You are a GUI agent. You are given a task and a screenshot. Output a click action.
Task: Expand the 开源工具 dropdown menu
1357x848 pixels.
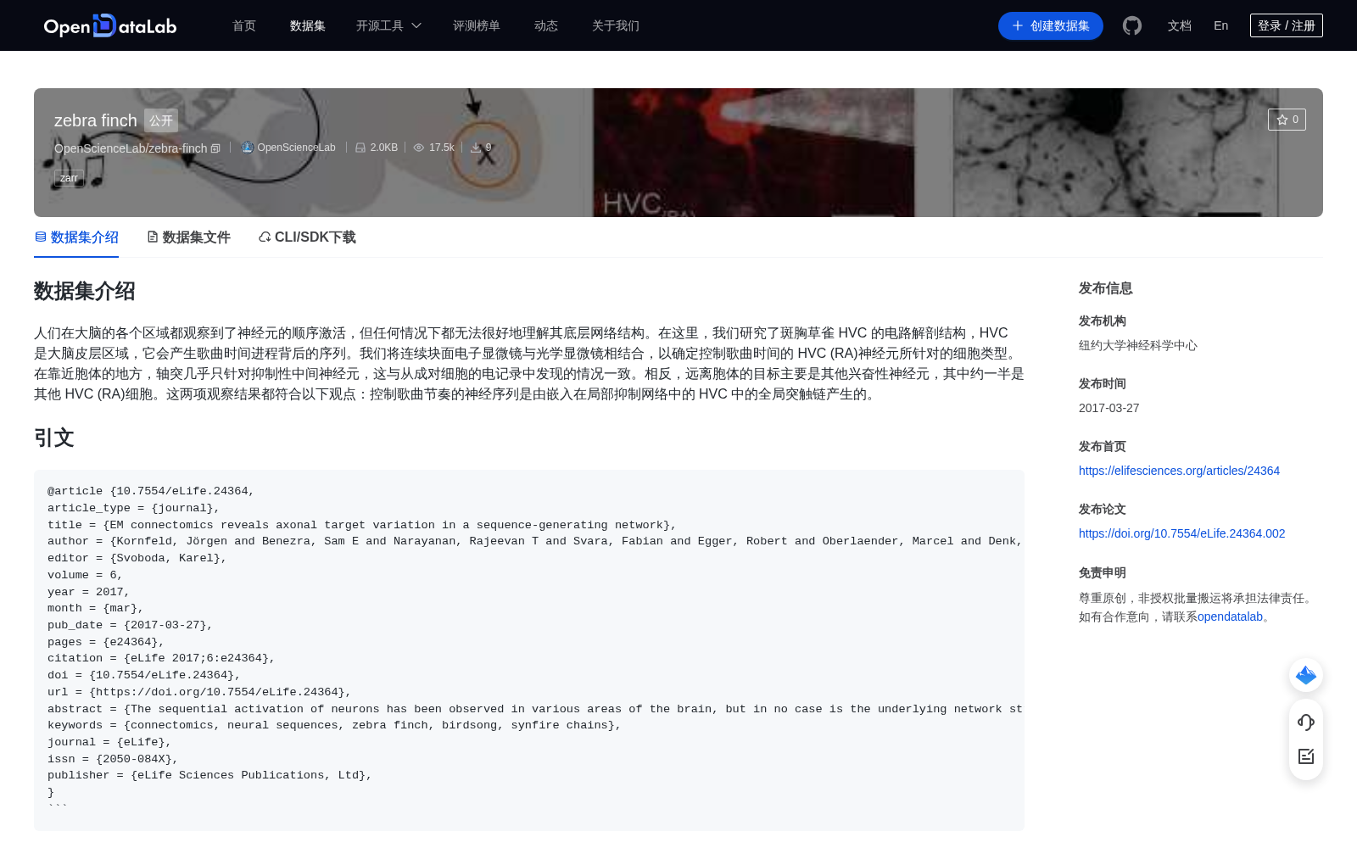pos(388,25)
